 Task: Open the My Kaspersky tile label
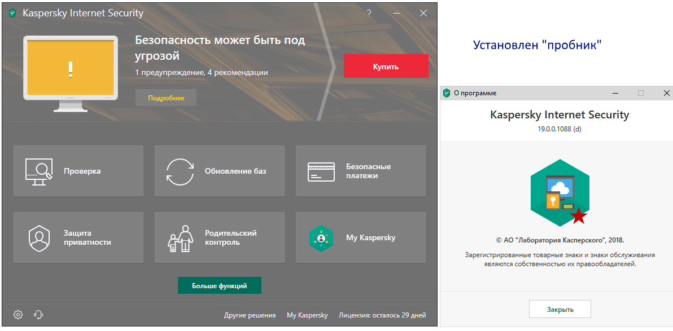[x=371, y=237]
